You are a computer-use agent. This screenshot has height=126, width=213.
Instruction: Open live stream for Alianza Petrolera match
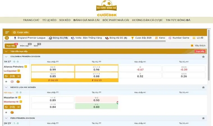[x=12, y=81]
